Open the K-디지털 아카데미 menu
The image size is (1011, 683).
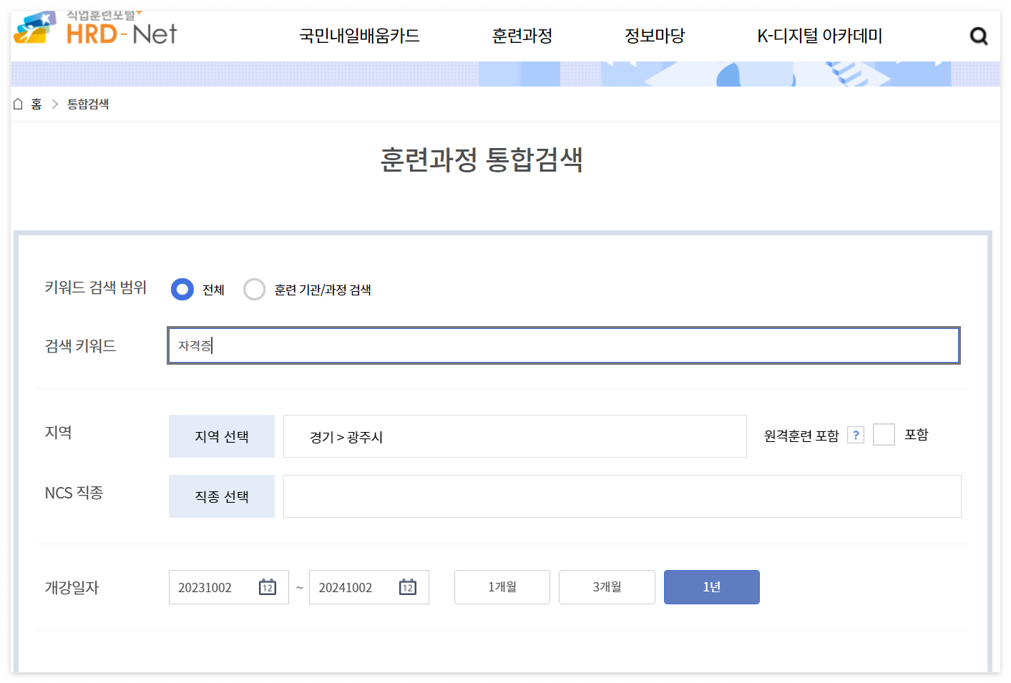819,36
